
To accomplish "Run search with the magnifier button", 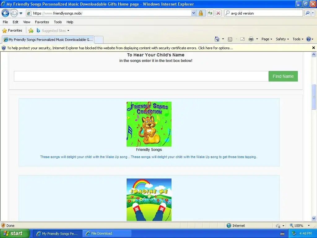I will 307,13.
